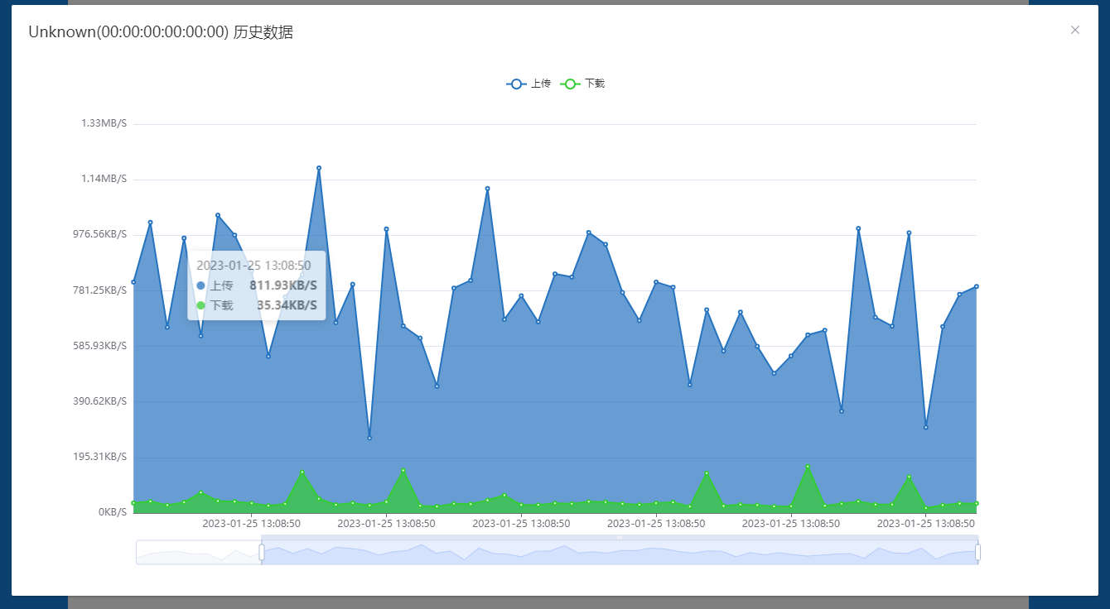Click the 781.25KB/S axis label
This screenshot has width=1110, height=609.
pyautogui.click(x=99, y=290)
